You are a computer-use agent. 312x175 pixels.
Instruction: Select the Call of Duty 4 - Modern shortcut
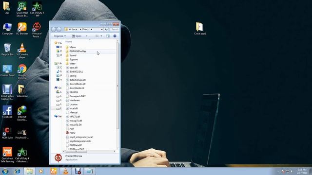tap(22, 155)
